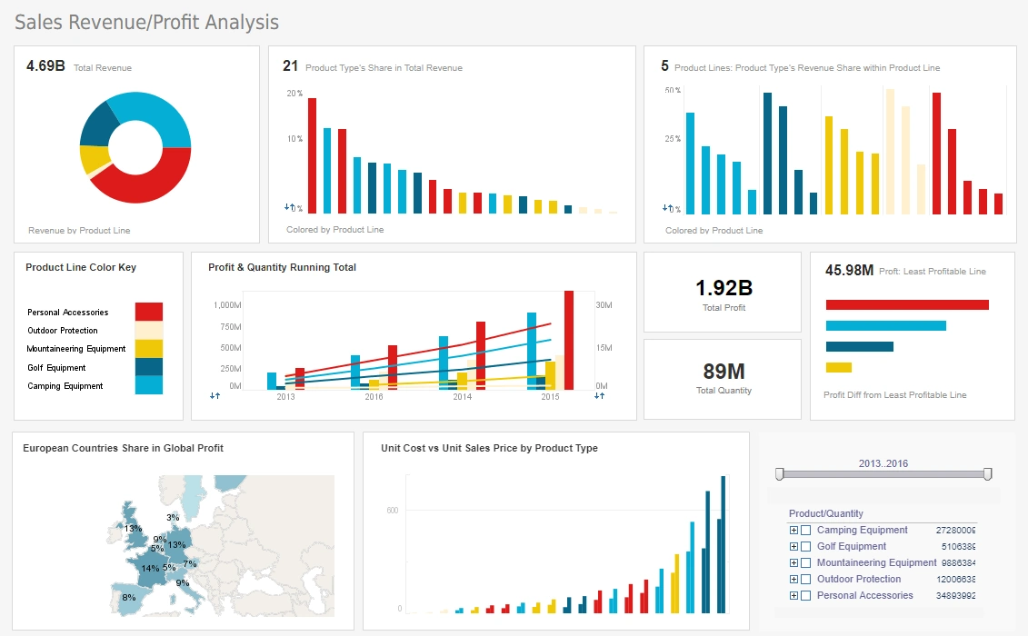Check the Outdoor Protection checkbox
The image size is (1028, 636).
tap(805, 579)
